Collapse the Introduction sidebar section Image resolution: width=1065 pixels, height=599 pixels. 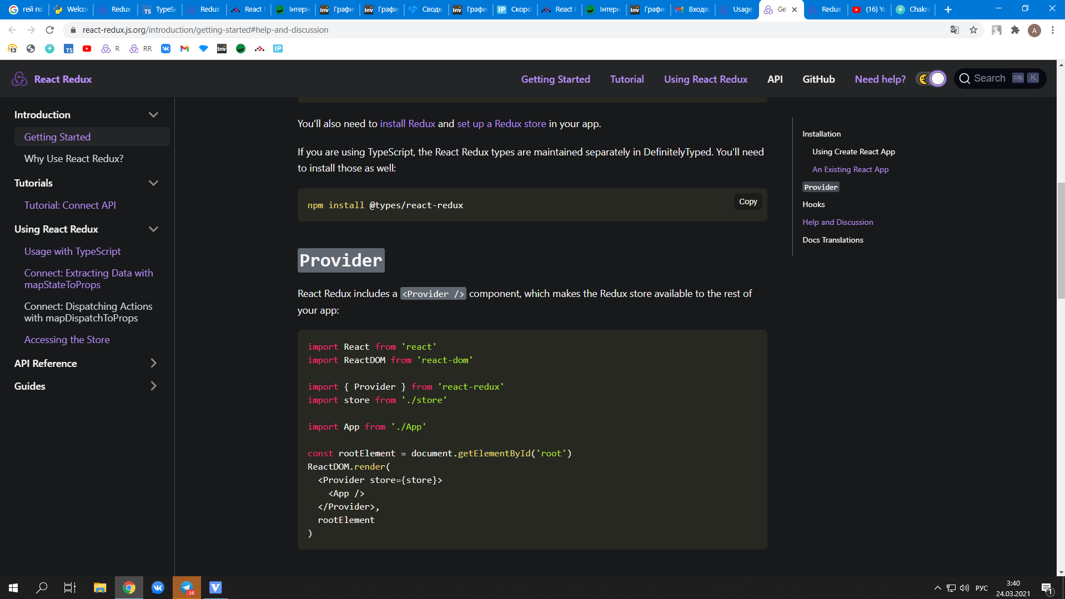(x=153, y=115)
